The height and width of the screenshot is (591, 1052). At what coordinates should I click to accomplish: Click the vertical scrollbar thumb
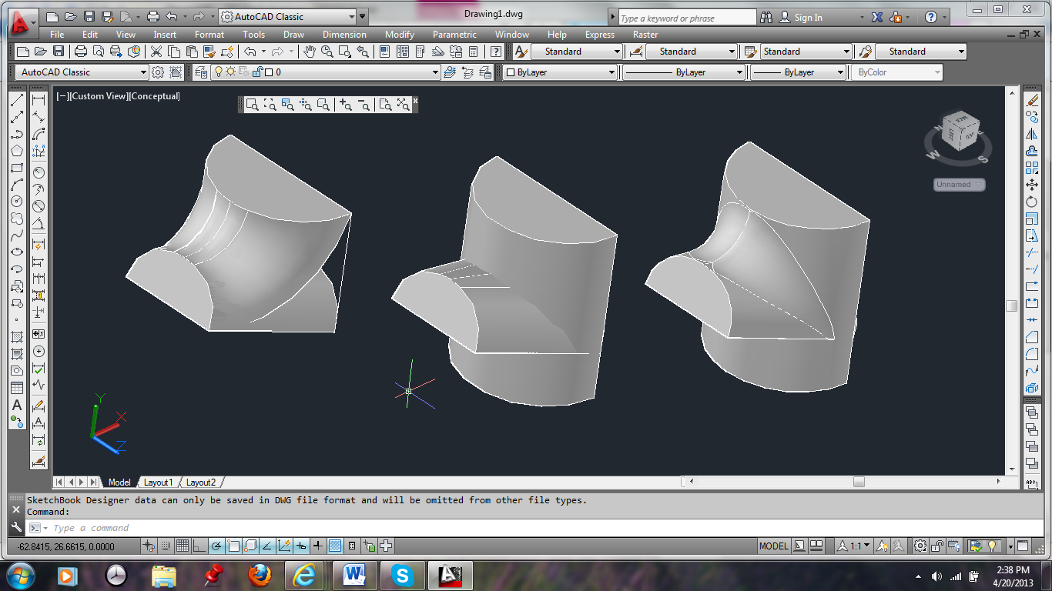pos(1012,306)
